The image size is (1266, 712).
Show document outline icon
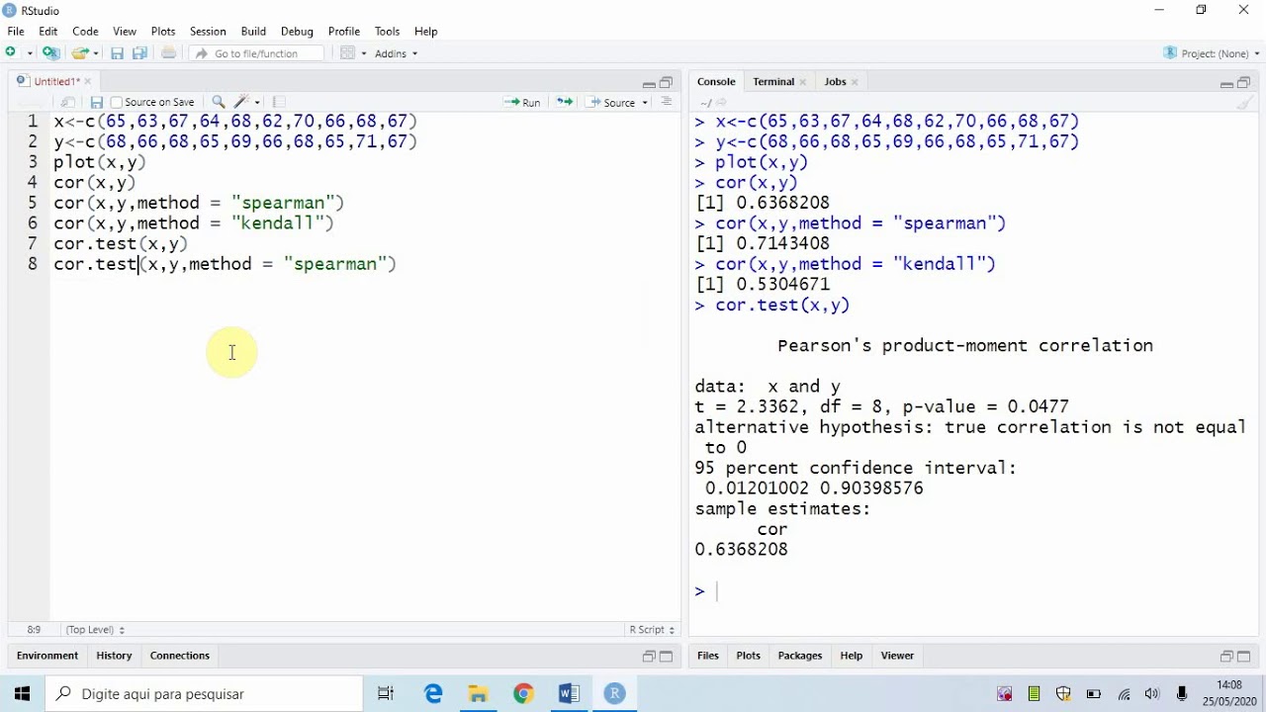coord(667,102)
